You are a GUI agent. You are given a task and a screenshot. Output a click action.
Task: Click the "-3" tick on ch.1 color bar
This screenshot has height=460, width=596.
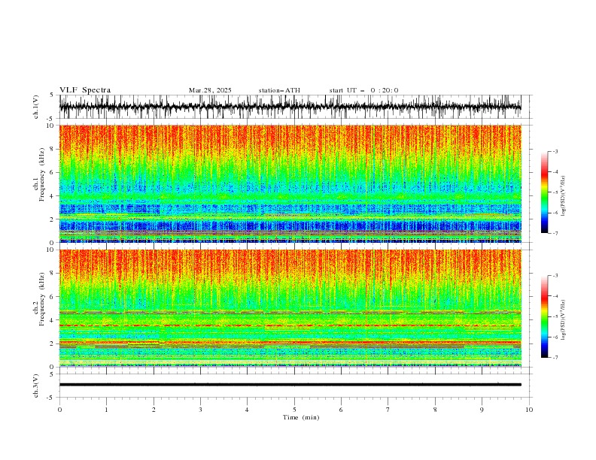pos(555,151)
